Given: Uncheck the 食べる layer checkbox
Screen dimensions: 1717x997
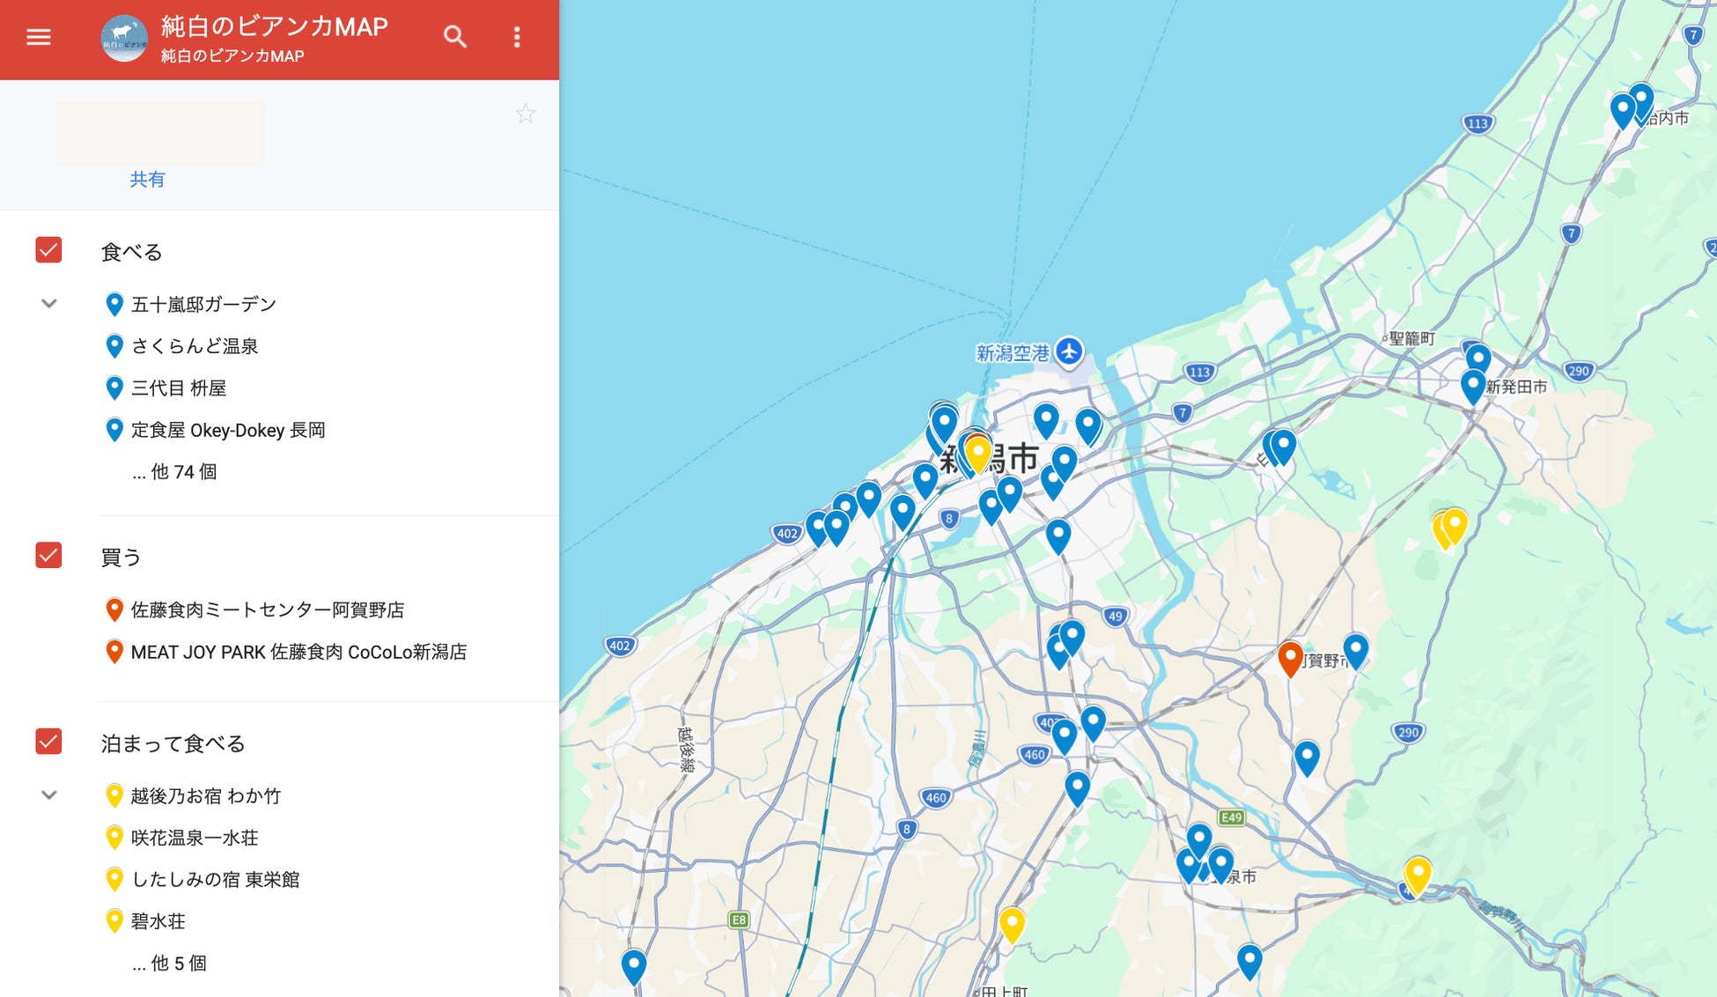Looking at the screenshot, I should tap(48, 250).
